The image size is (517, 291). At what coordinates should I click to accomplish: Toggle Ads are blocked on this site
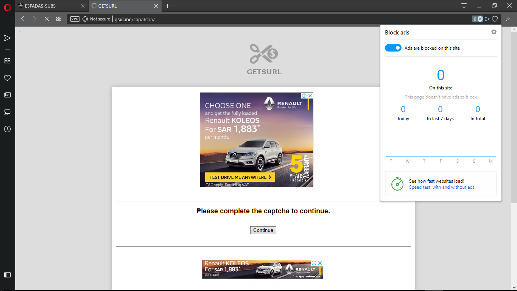393,48
